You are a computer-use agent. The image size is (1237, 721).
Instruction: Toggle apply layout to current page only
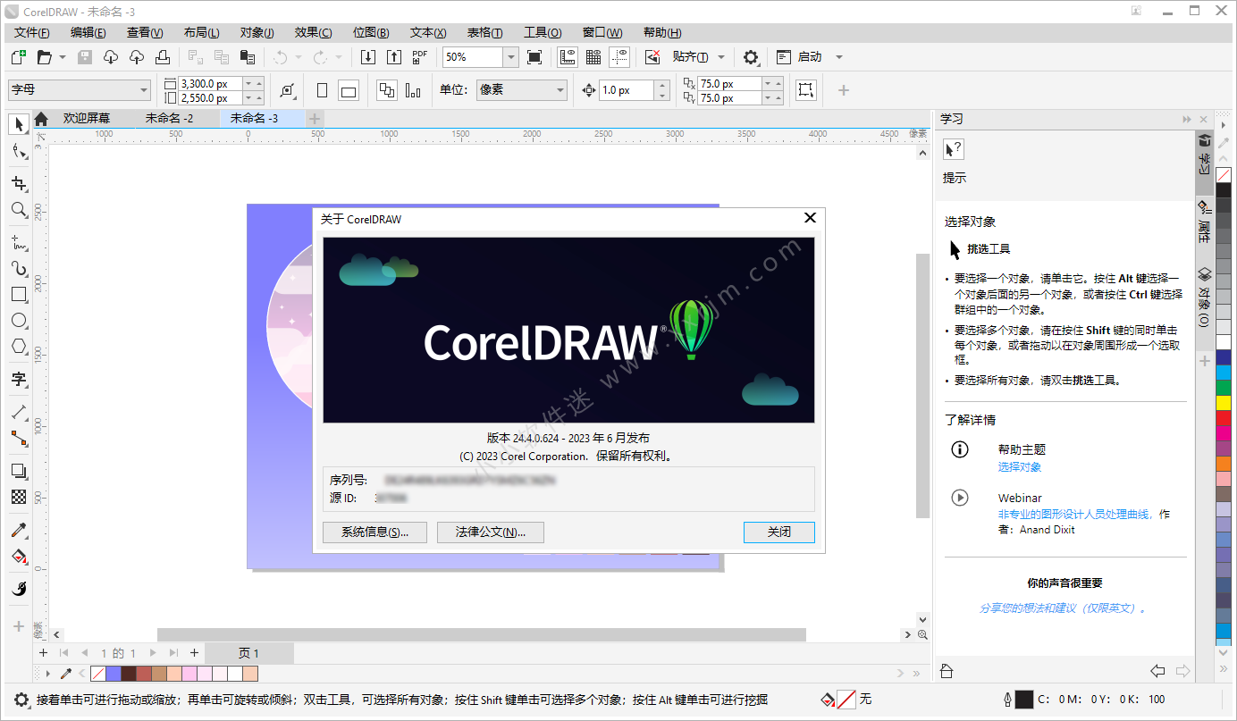(x=413, y=90)
